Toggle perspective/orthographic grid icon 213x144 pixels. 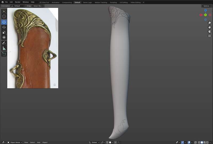210,36
